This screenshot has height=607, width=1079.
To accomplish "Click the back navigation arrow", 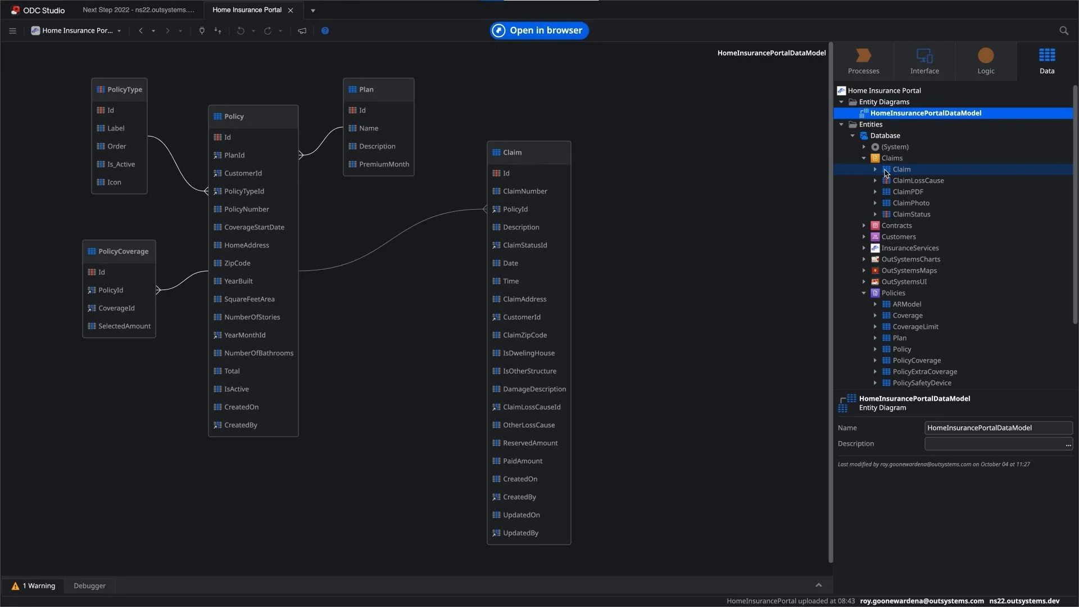I will coord(140,31).
